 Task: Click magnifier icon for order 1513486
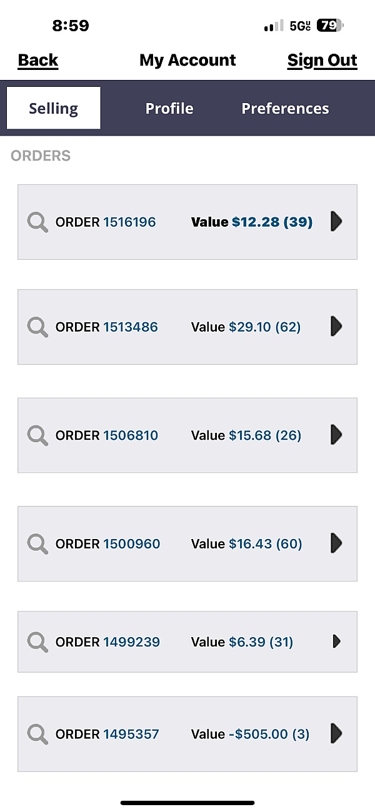pos(38,327)
